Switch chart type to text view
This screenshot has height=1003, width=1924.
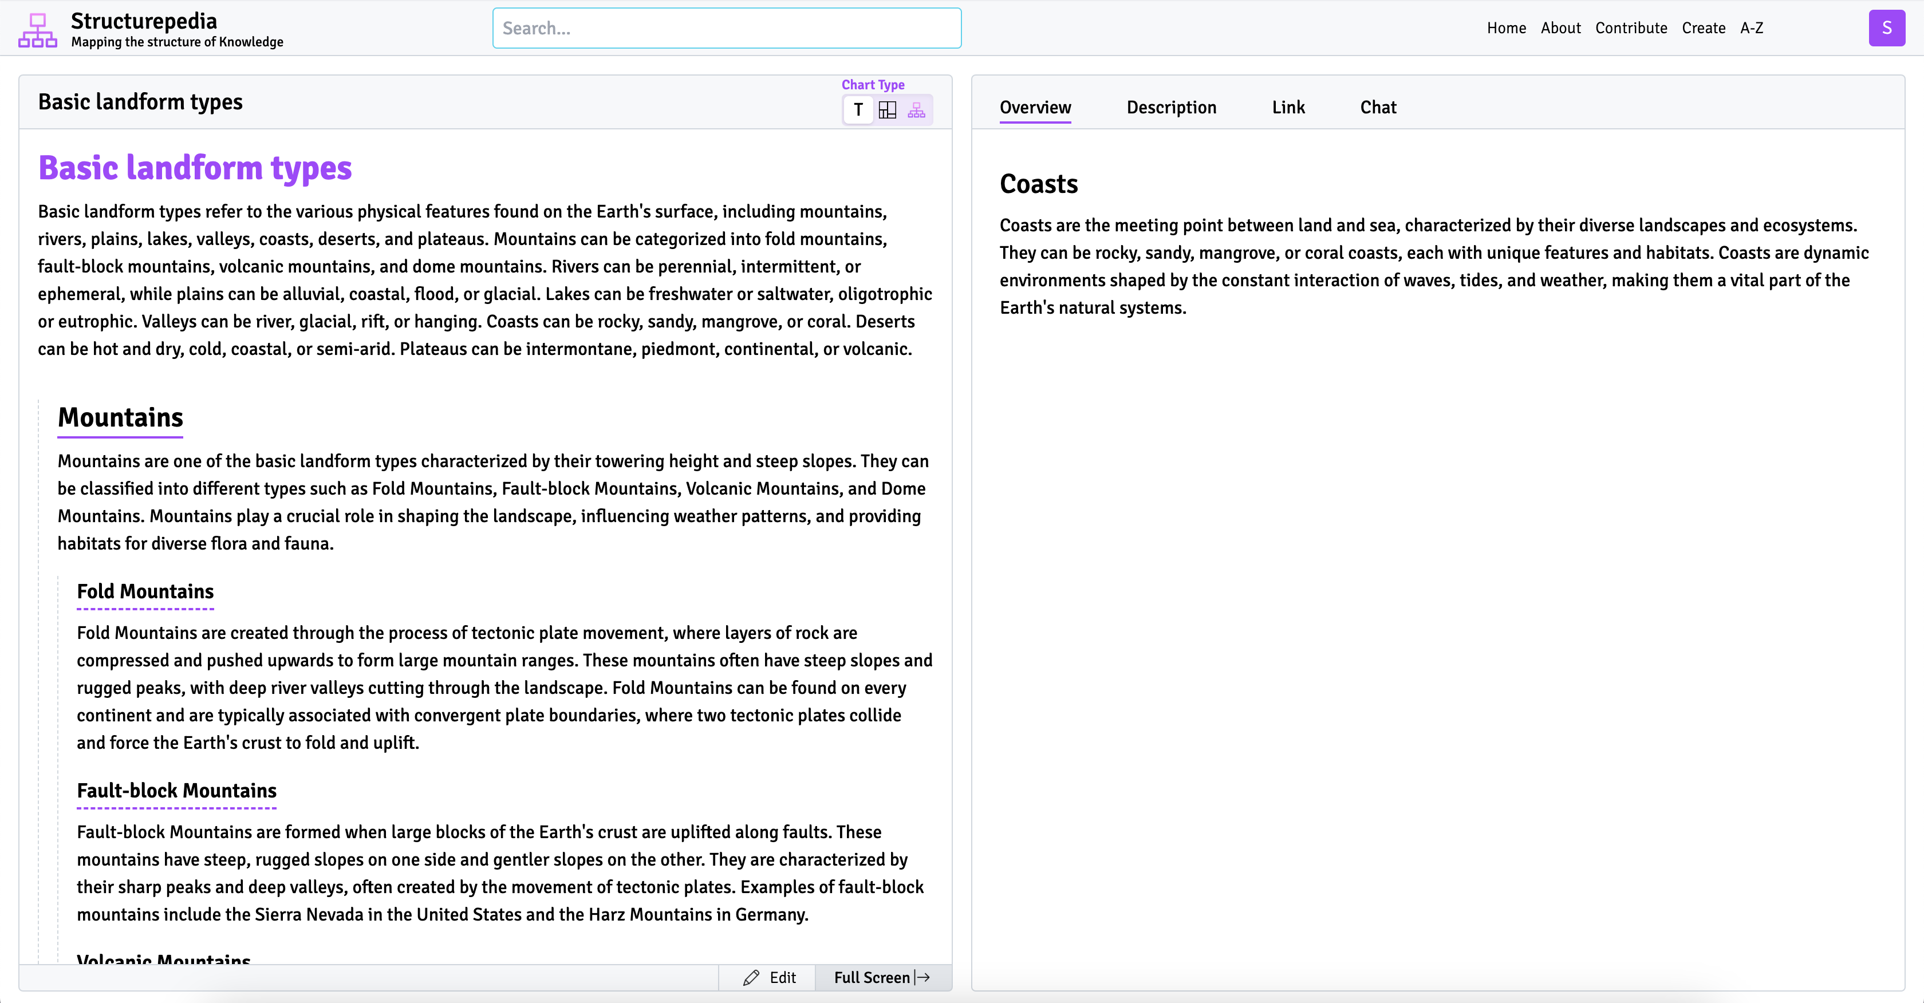point(858,110)
